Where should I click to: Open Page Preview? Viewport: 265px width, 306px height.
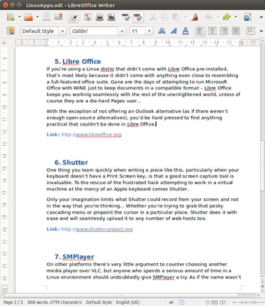coord(111,17)
